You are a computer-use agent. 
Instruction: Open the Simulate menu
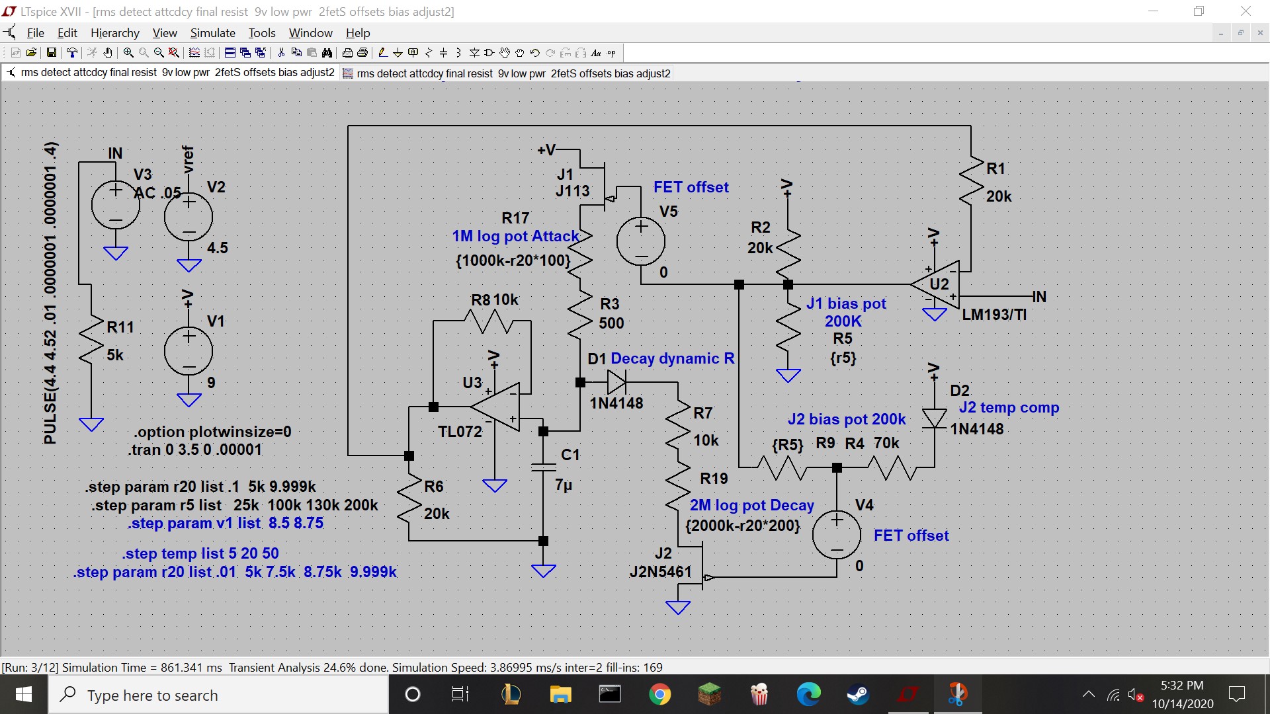coord(212,33)
